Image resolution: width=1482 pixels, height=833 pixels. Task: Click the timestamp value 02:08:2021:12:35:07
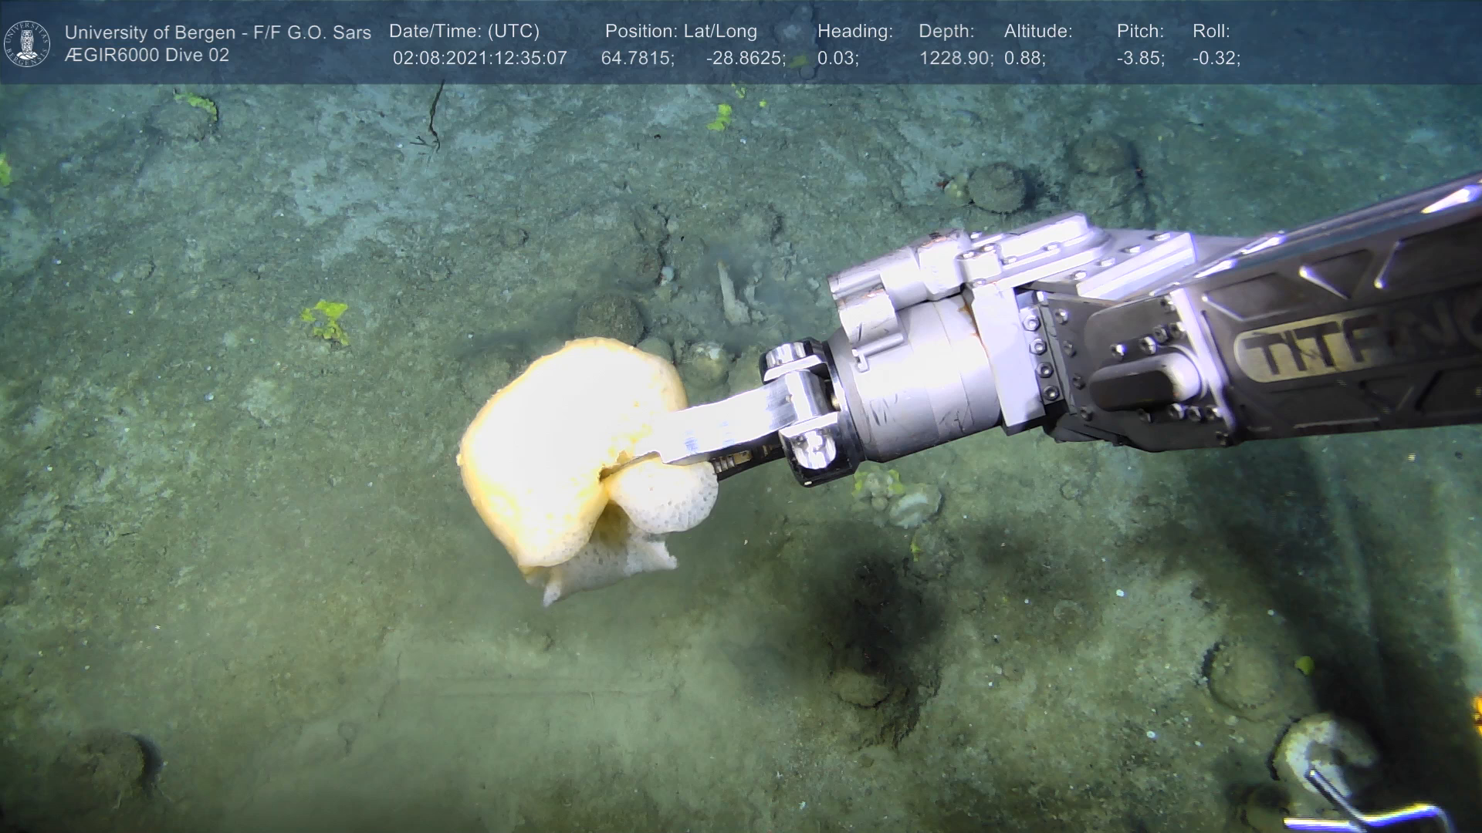(479, 59)
